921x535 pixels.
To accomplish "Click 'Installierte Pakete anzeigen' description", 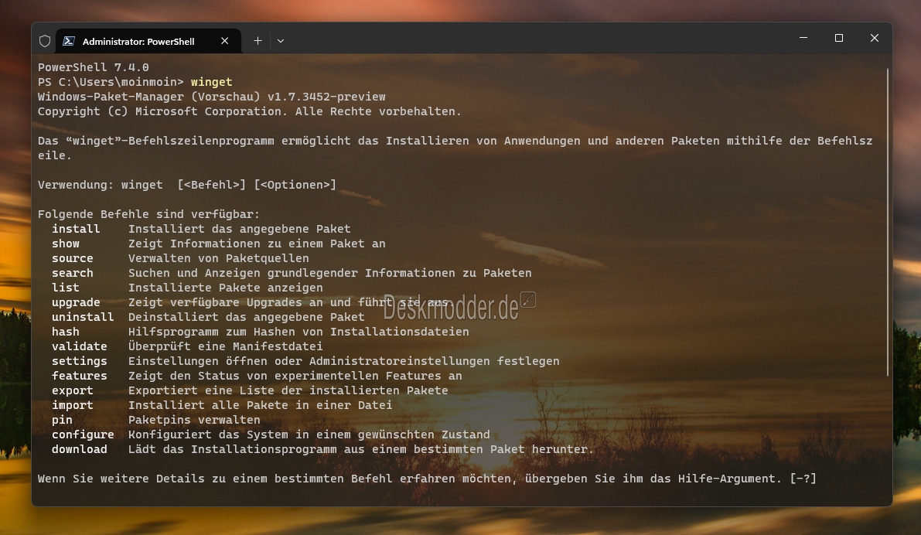I will click(226, 288).
